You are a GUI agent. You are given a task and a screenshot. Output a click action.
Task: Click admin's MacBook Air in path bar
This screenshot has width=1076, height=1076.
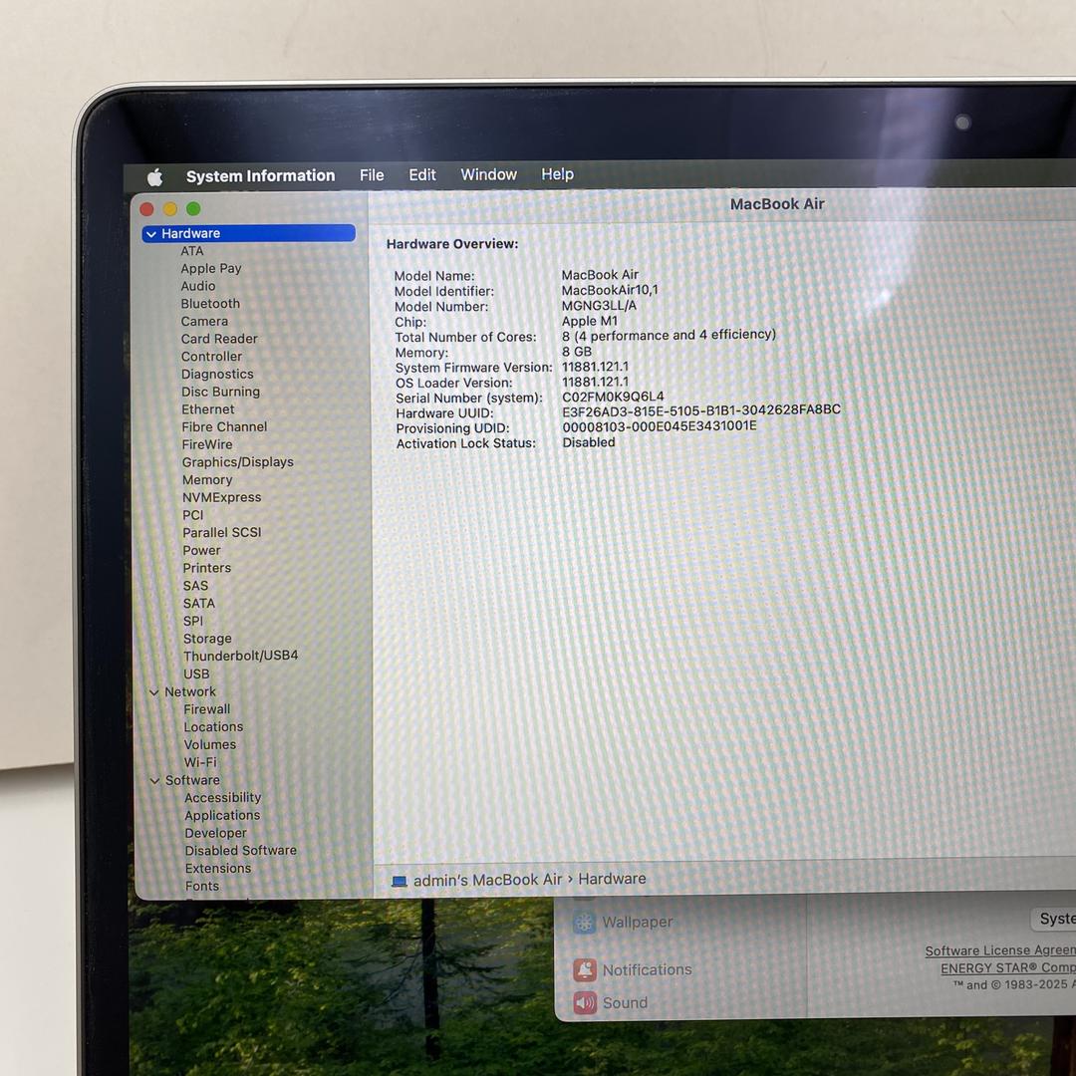487,880
